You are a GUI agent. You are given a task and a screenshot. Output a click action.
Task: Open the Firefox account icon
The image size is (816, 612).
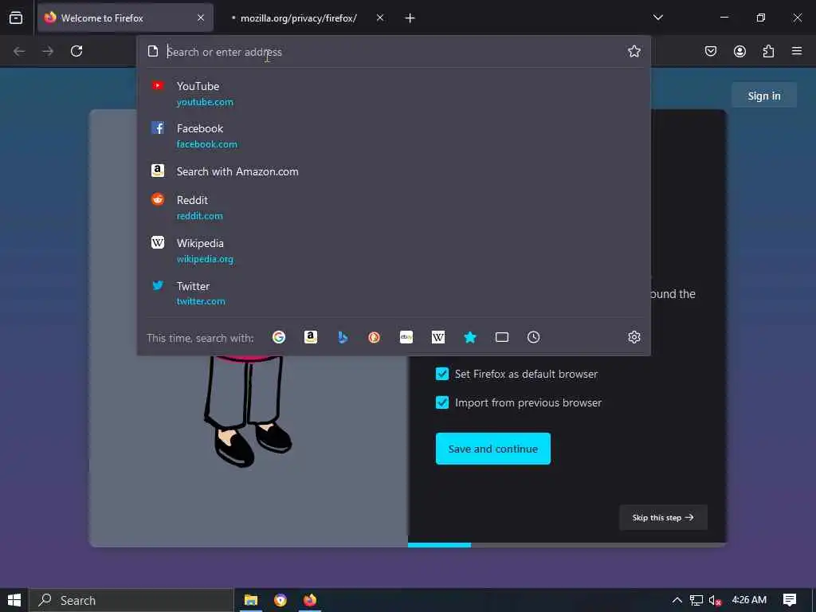coord(739,51)
